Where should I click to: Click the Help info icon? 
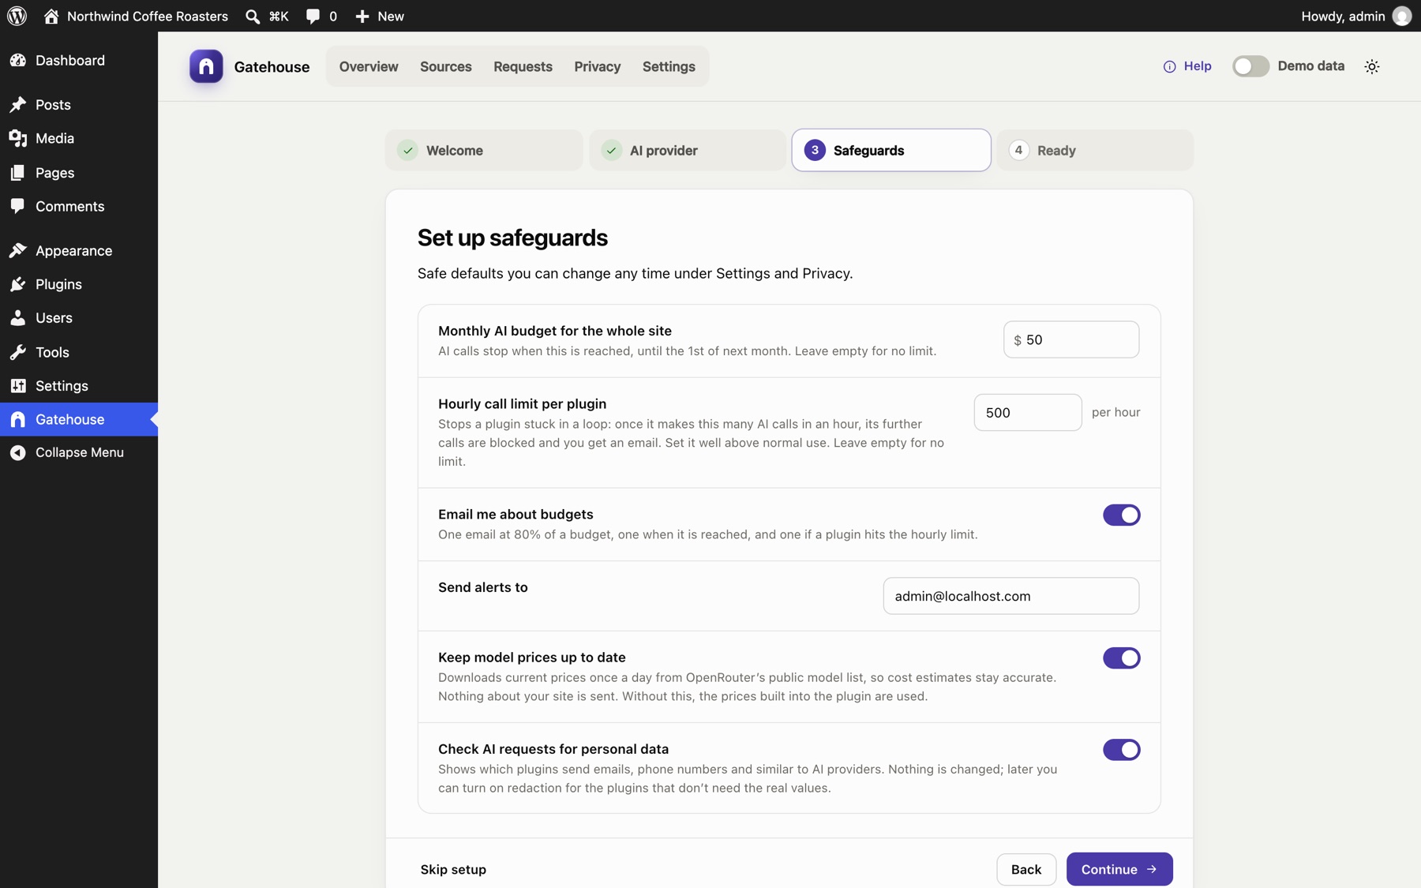1170,66
